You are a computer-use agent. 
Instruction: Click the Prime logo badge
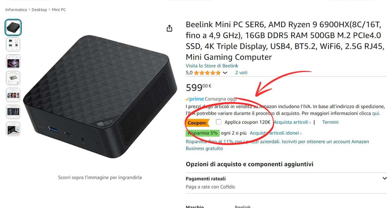[195, 99]
